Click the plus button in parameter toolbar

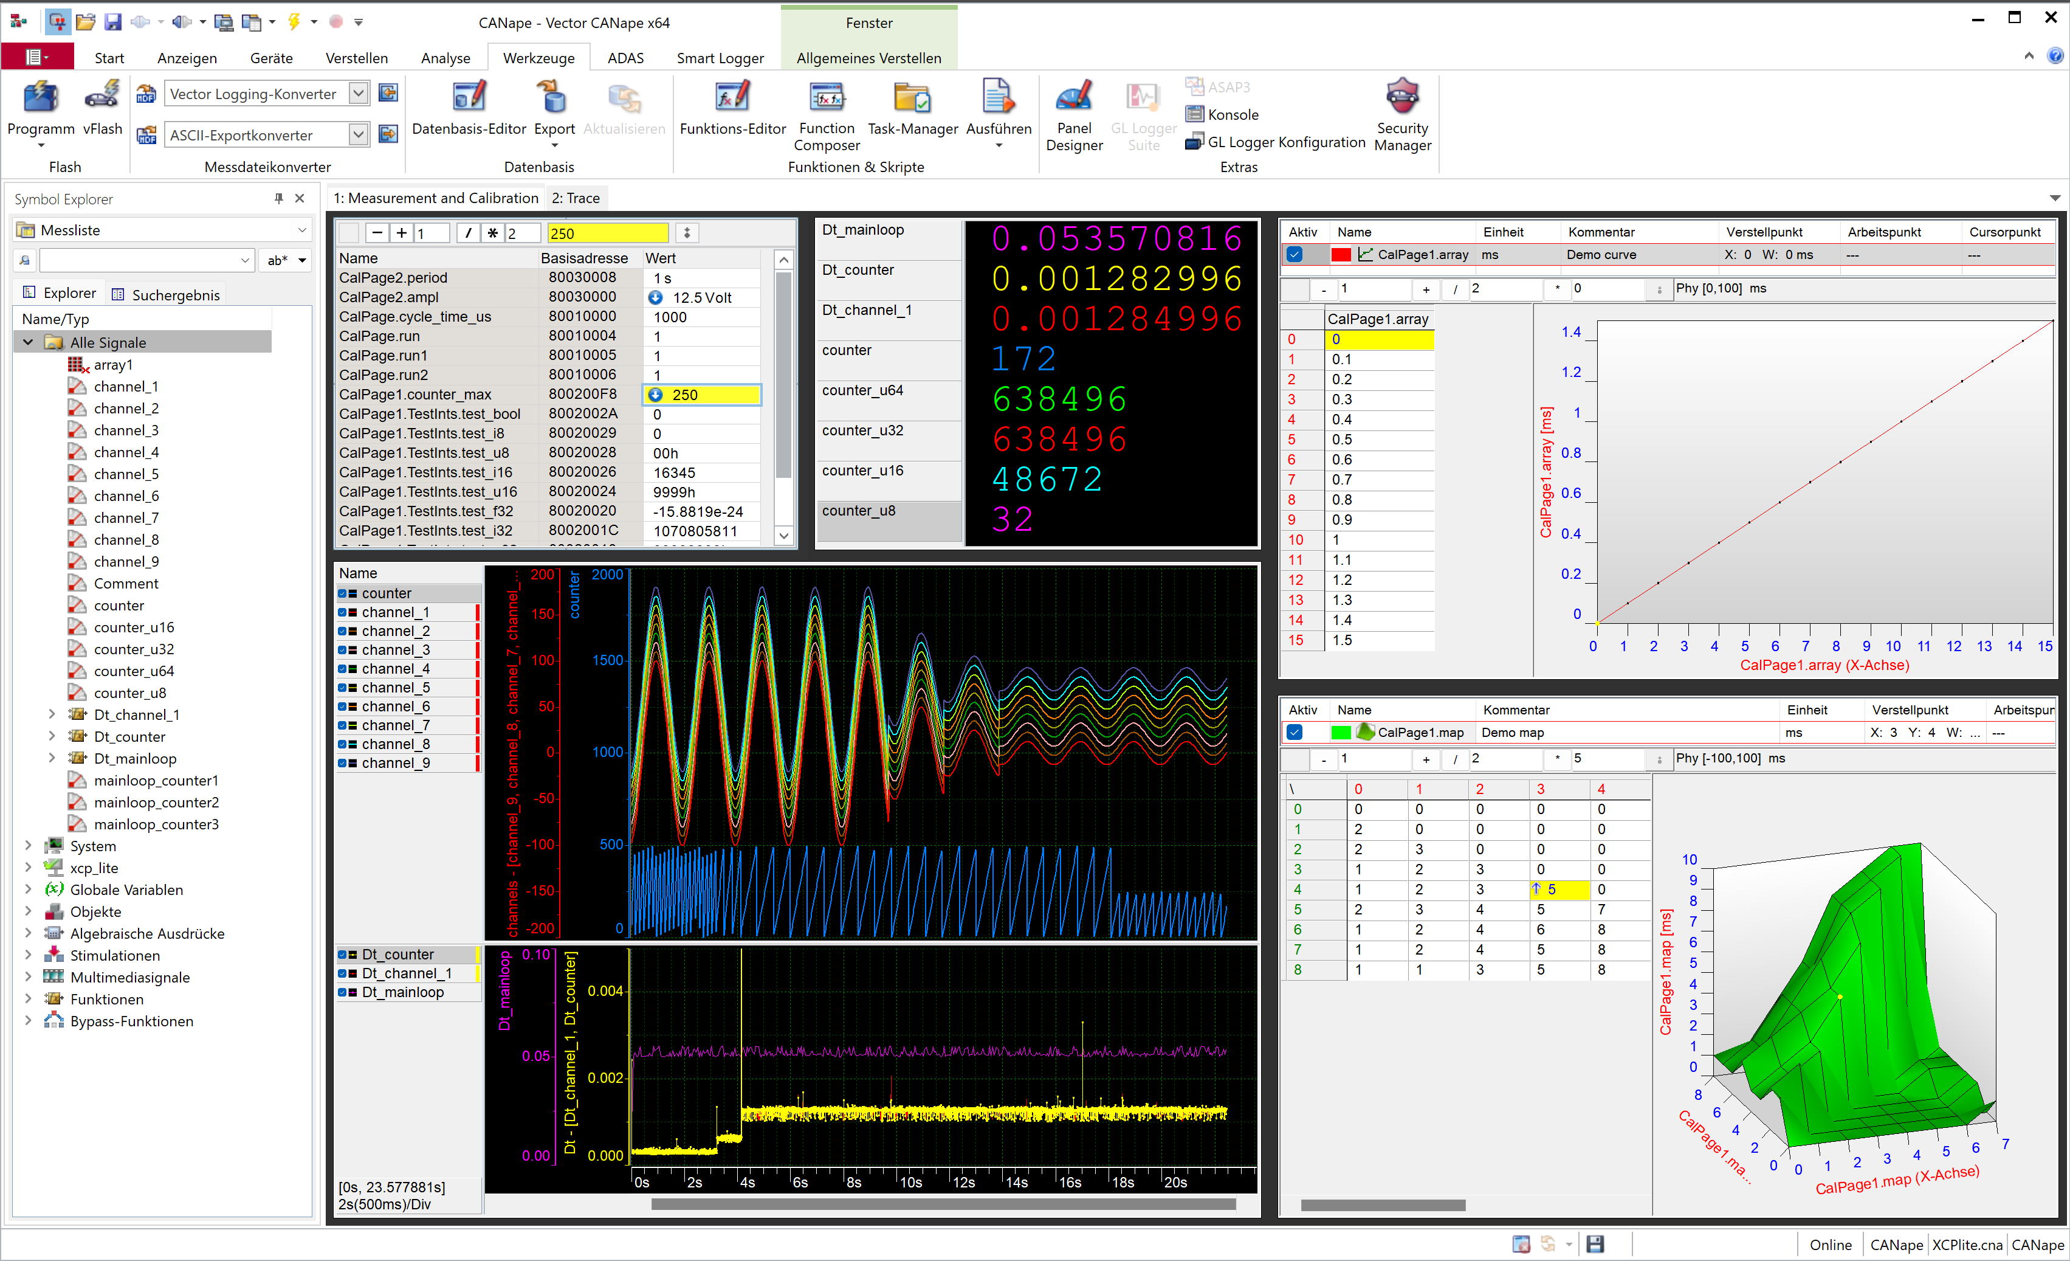[x=402, y=233]
